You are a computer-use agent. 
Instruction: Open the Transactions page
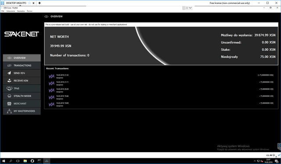click(x=22, y=65)
